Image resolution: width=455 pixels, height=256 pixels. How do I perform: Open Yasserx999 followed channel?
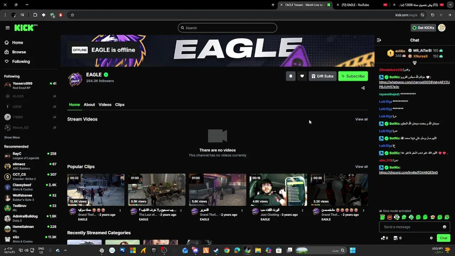30,86
